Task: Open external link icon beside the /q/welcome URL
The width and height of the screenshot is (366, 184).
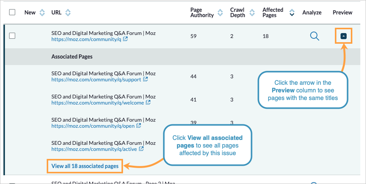Action: point(148,102)
